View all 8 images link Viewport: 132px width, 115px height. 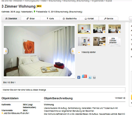pyautogui.click(x=113, y=40)
